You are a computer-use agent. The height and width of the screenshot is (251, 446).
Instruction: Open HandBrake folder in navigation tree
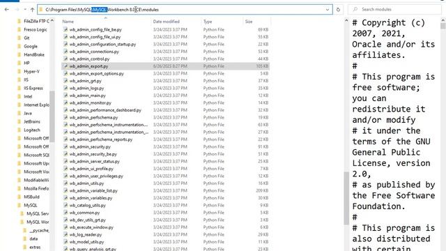[x=34, y=54]
